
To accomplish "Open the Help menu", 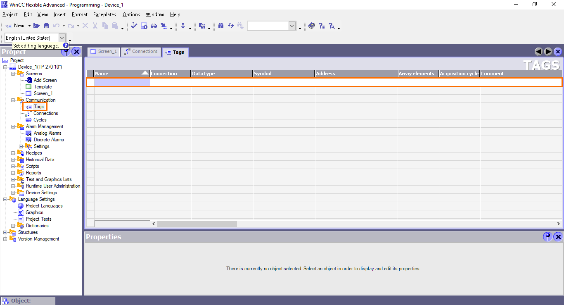I will pyautogui.click(x=175, y=14).
